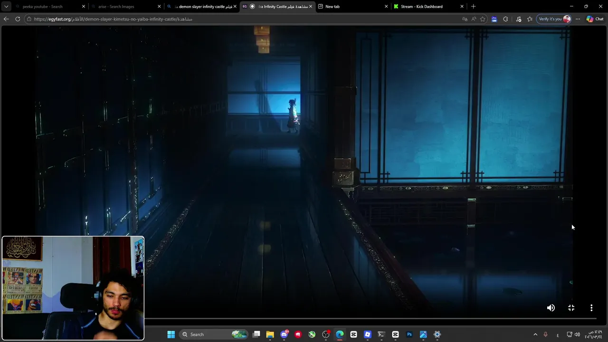Open the Edge Settings and more menu
Viewport: 608px width, 342px height.
pyautogui.click(x=578, y=19)
